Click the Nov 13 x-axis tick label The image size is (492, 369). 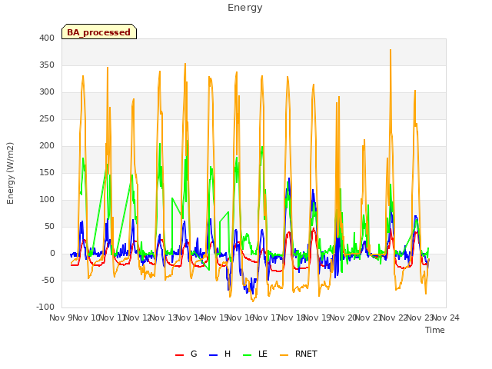164,317
